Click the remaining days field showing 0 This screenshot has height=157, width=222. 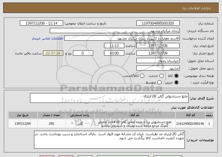(x=83, y=53)
